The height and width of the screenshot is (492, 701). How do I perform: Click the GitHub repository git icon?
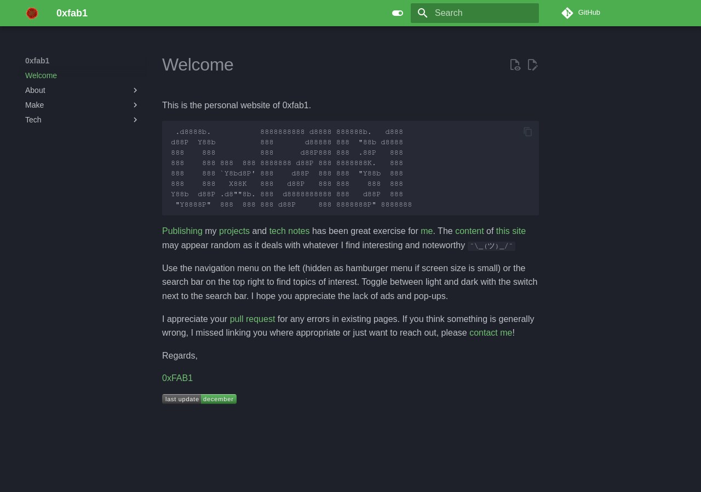[x=567, y=13]
